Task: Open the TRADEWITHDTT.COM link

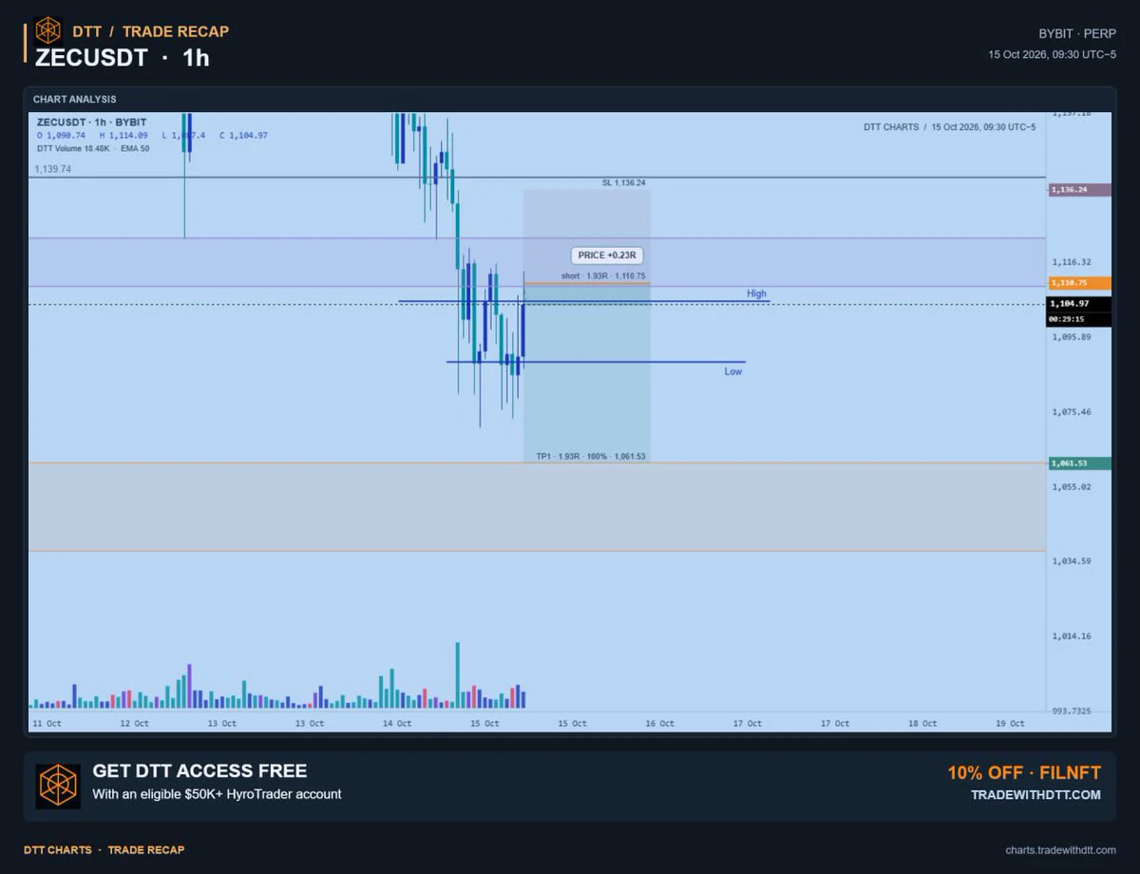Action: (1036, 795)
